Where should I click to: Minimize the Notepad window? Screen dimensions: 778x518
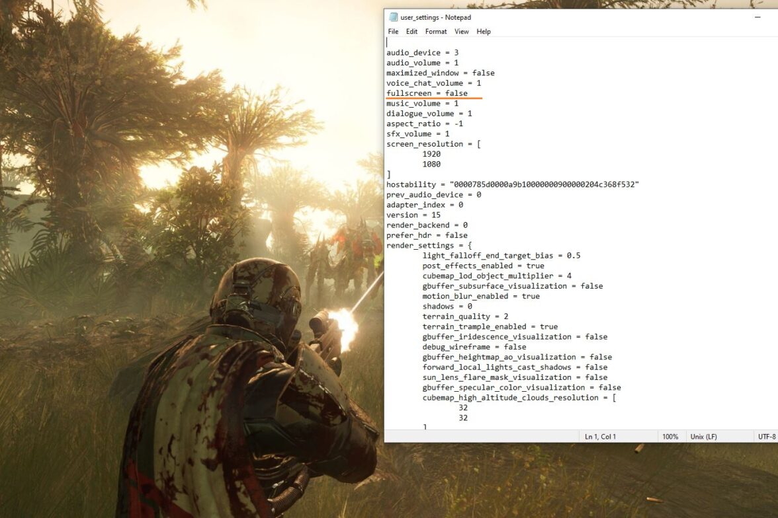click(x=757, y=17)
